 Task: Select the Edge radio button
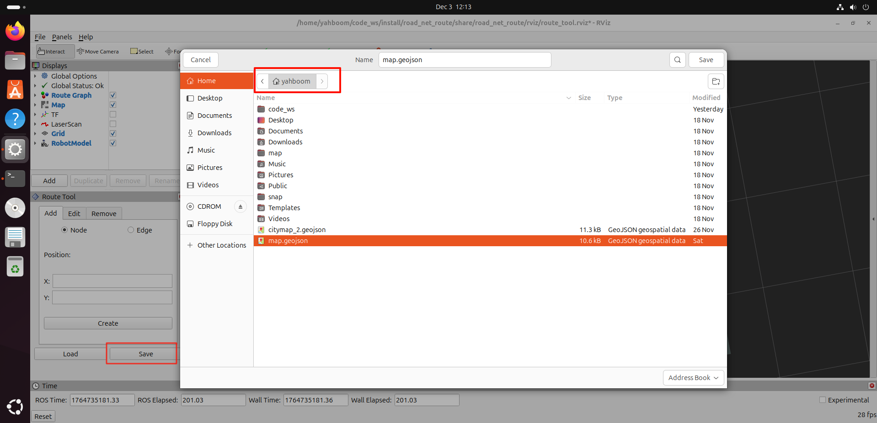pos(131,230)
